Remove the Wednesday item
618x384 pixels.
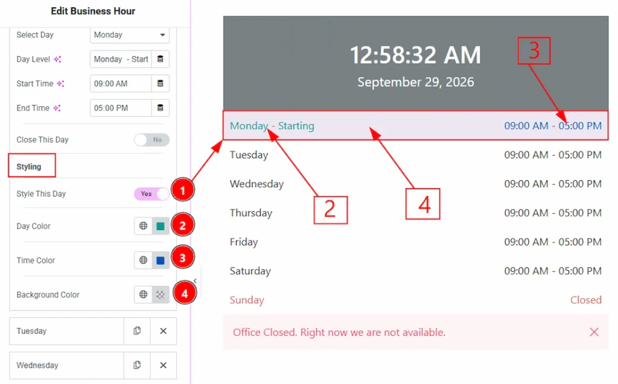(x=163, y=365)
